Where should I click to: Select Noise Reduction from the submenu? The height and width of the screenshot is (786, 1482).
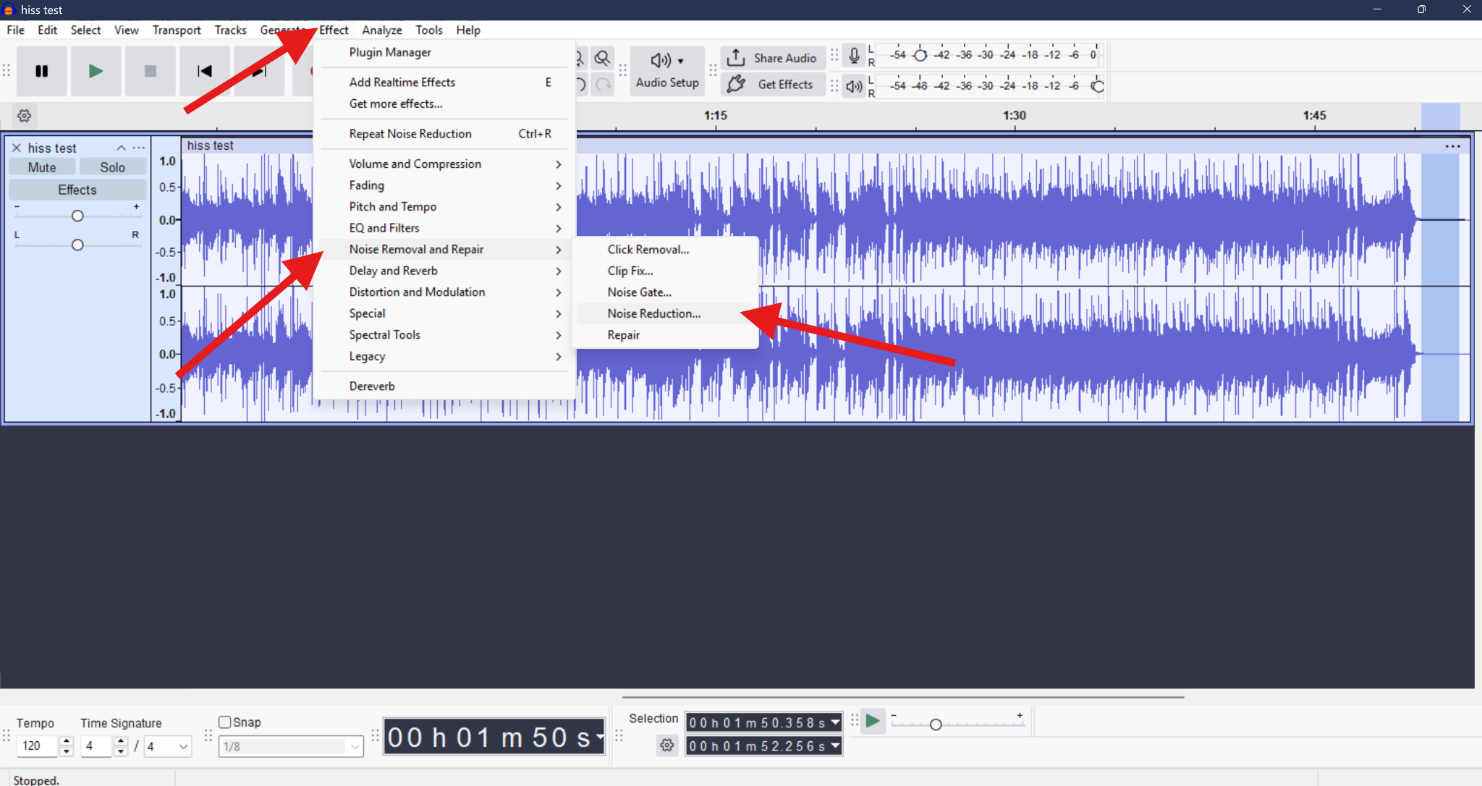[653, 313]
